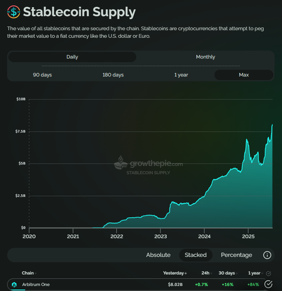Image resolution: width=282 pixels, height=291 pixels.
Task: Click the Arbitrum One chain logo
Action: click(x=14, y=284)
